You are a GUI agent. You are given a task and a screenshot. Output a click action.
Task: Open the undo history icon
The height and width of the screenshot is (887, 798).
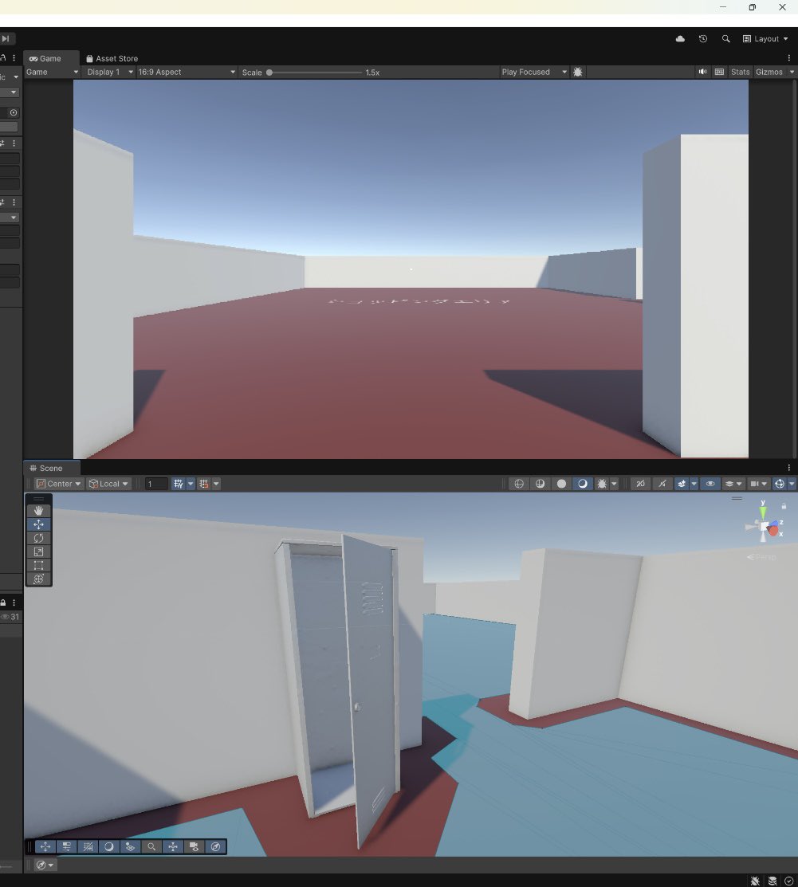click(x=703, y=38)
